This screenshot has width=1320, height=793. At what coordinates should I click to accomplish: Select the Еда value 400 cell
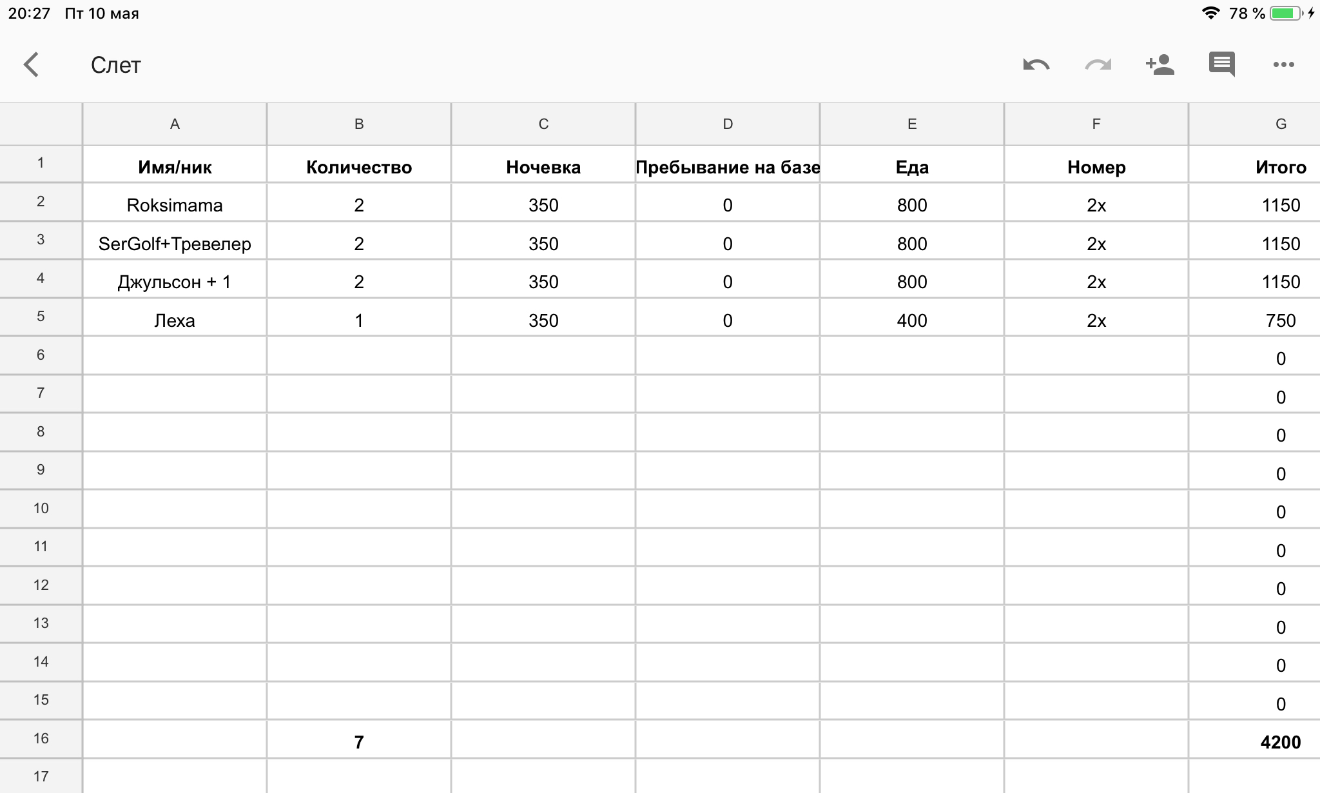[x=911, y=320]
